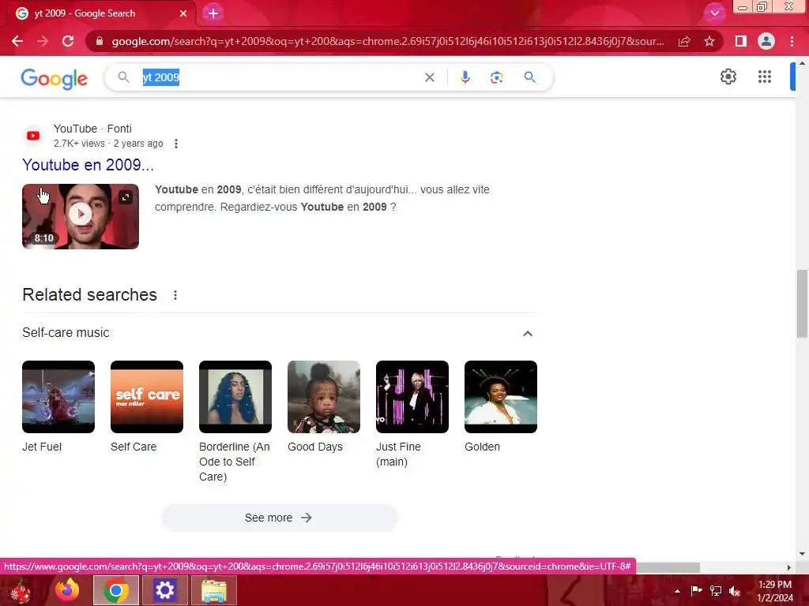Open tab search dropdown arrow
The image size is (809, 606).
tap(714, 13)
